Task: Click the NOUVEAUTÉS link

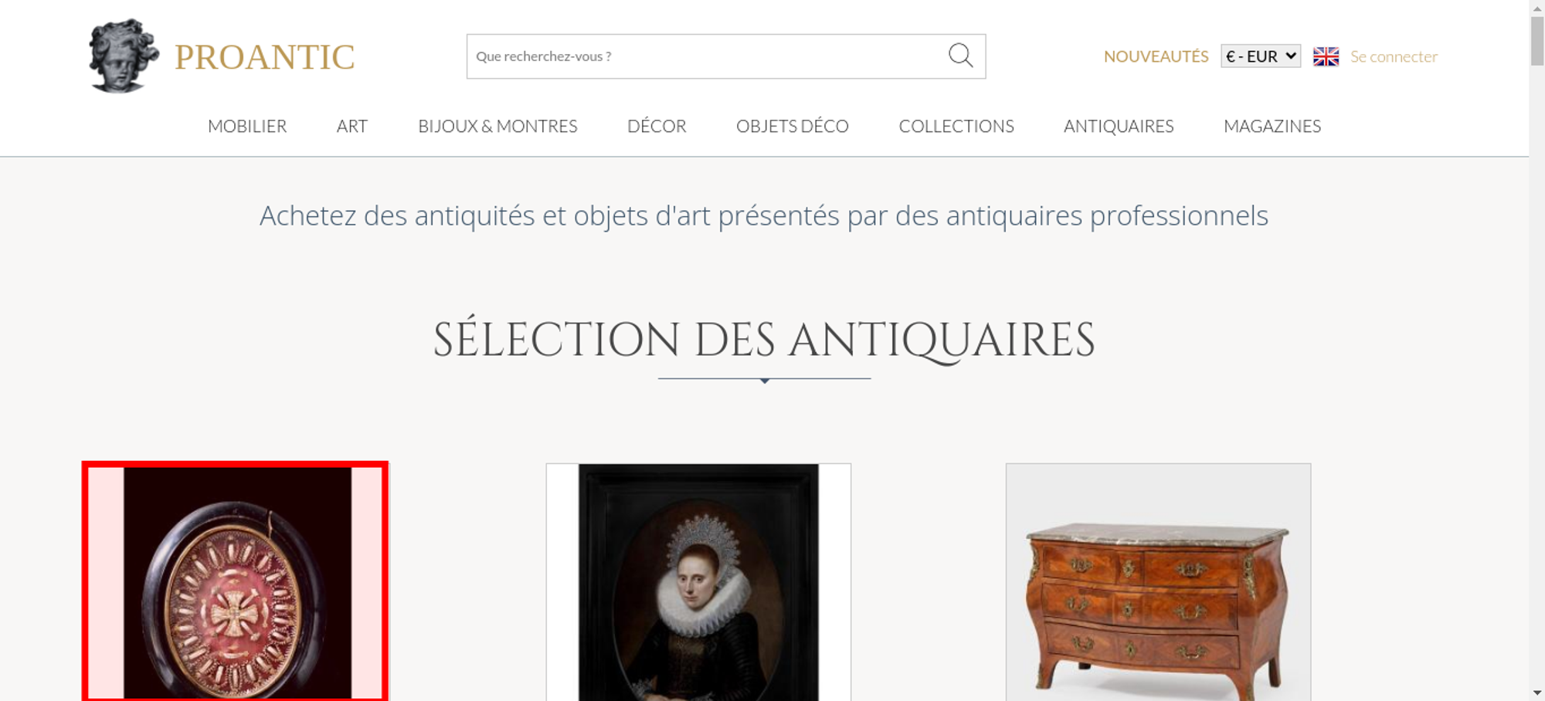Action: (x=1156, y=56)
